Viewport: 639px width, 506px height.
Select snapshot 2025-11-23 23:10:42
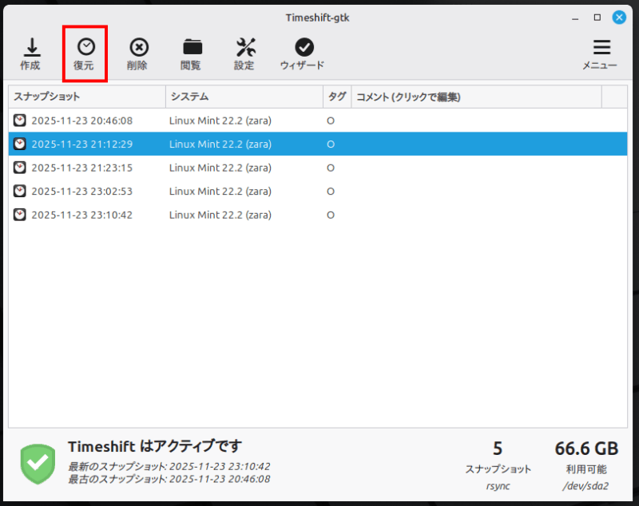81,215
